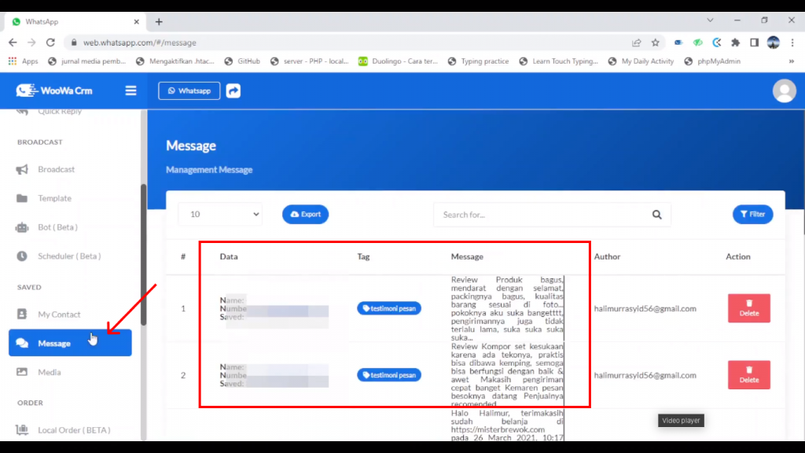Screen dimensions: 805x453
Task: Click the Search for... input field
Action: tap(542, 215)
